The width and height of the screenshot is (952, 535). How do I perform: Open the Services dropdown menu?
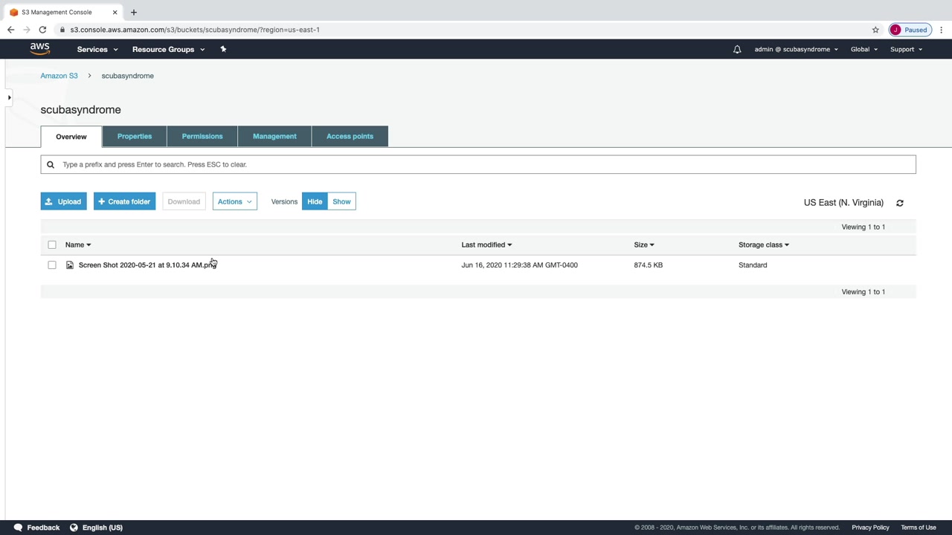(97, 49)
